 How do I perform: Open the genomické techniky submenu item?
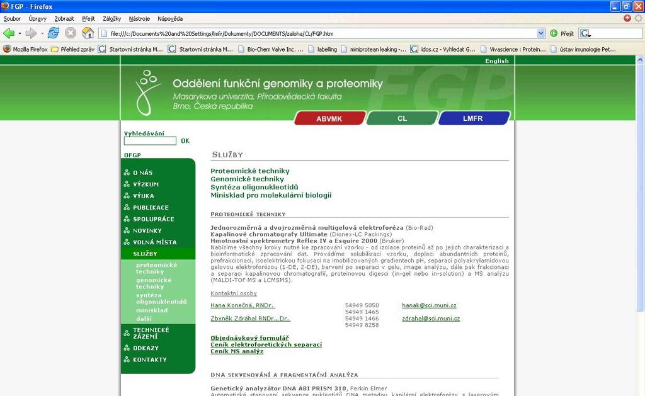pyautogui.click(x=154, y=283)
